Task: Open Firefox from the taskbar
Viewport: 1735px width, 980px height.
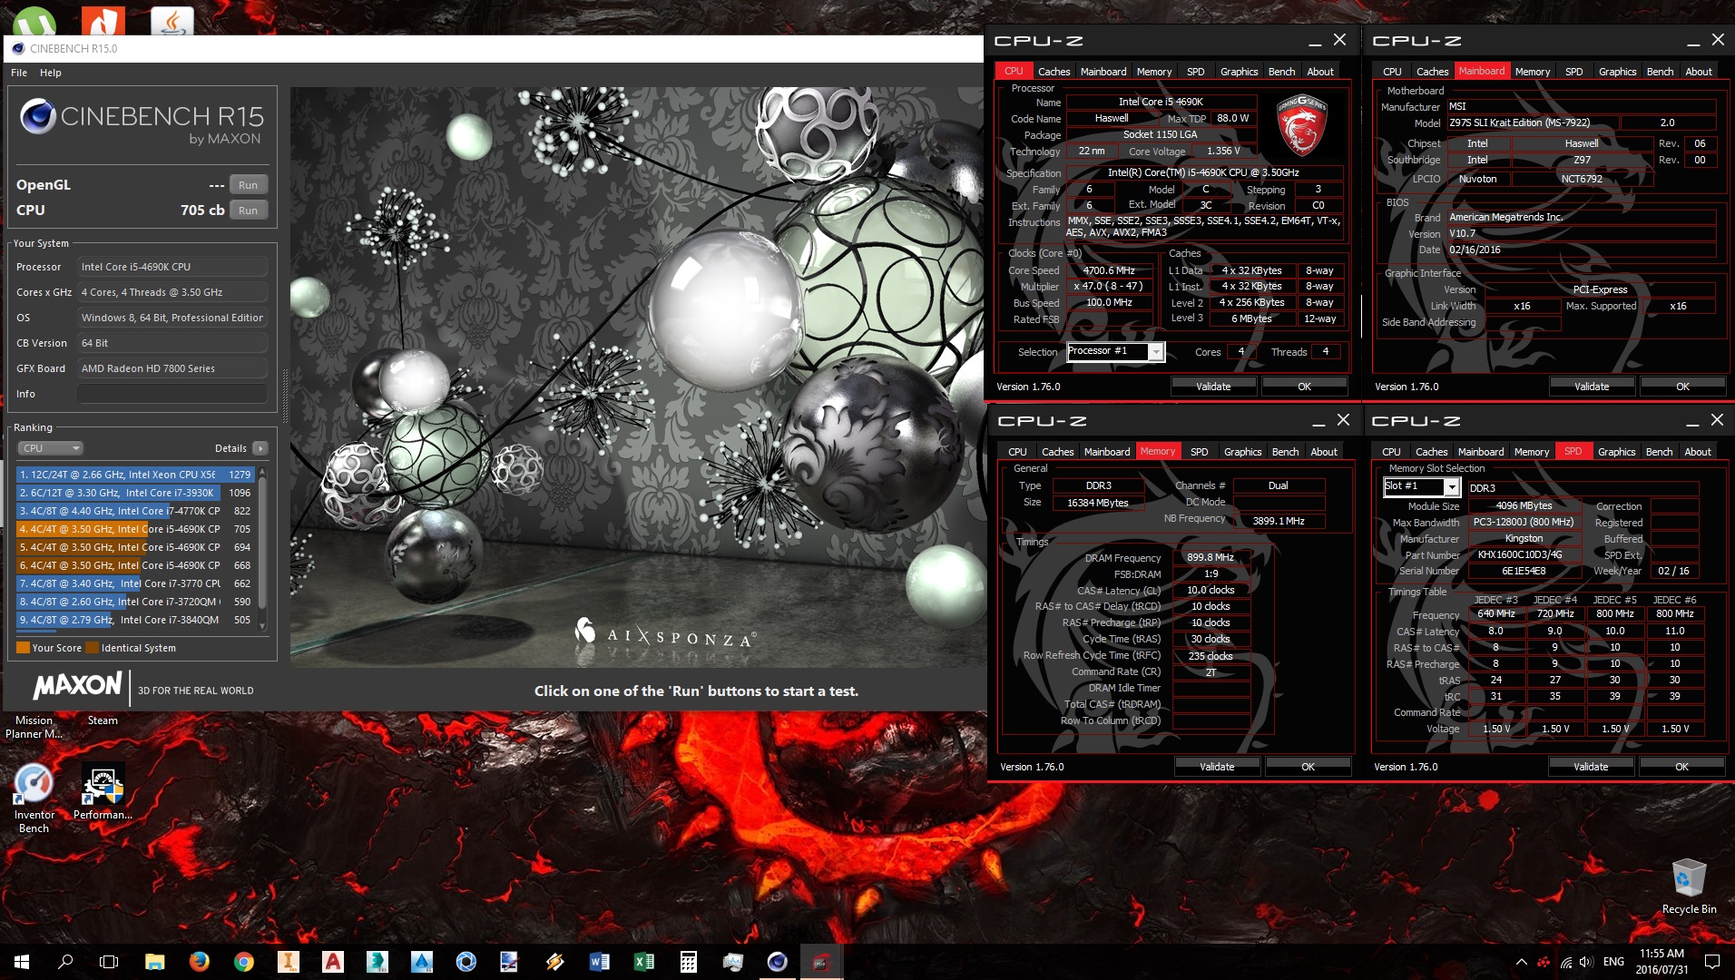Action: pos(200,962)
